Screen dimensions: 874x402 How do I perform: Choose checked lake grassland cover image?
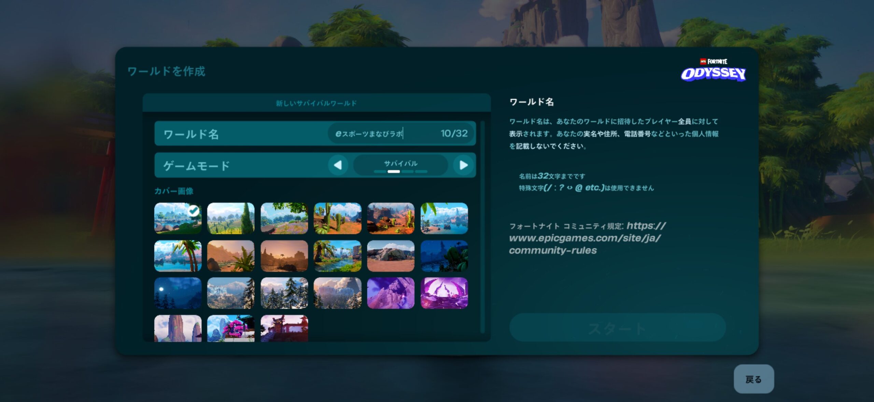pyautogui.click(x=178, y=218)
